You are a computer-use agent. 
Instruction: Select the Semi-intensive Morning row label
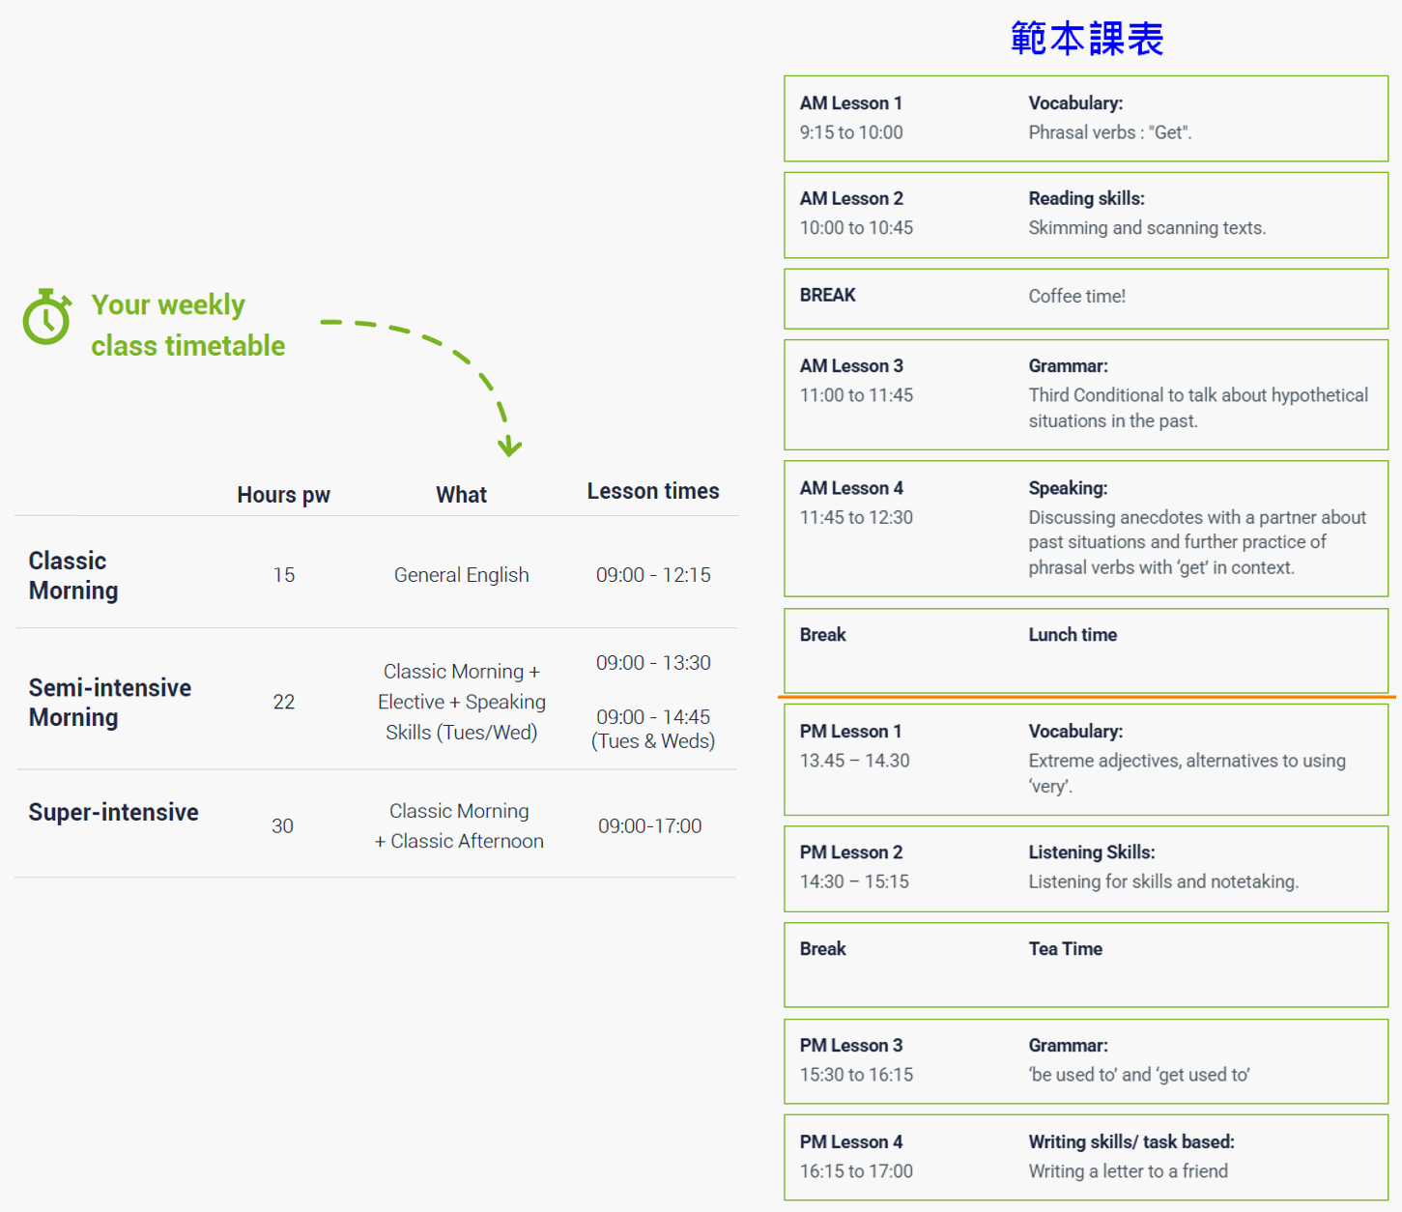coord(110,702)
